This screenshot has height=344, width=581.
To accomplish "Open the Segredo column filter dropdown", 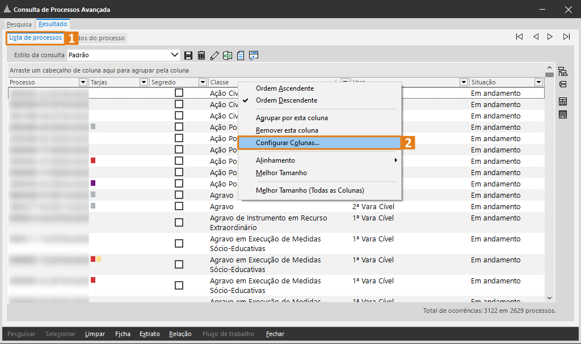I will [203, 82].
